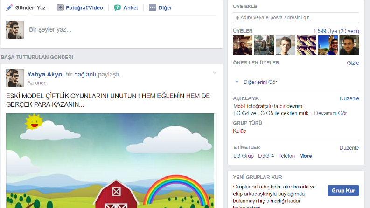Click the 'Kulüp' group type text

click(239, 131)
